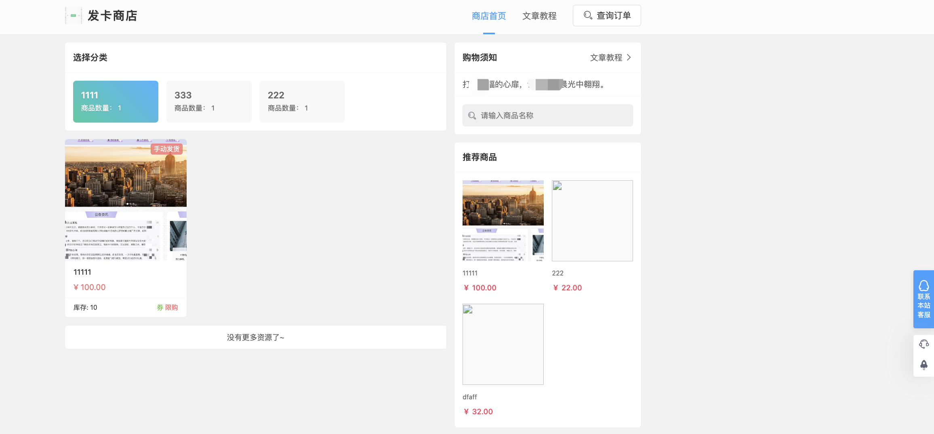
Task: Select the 333 category card
Action: point(209,102)
